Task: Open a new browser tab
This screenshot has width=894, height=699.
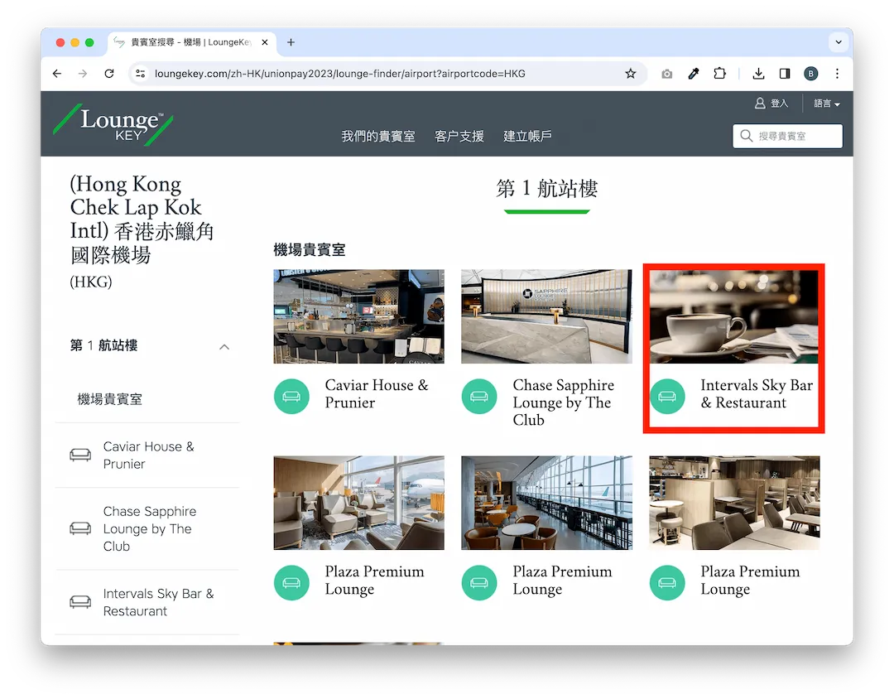Action: point(291,42)
